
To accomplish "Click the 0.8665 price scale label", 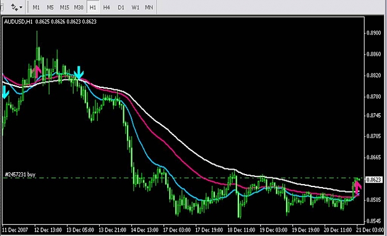I will point(373,157).
